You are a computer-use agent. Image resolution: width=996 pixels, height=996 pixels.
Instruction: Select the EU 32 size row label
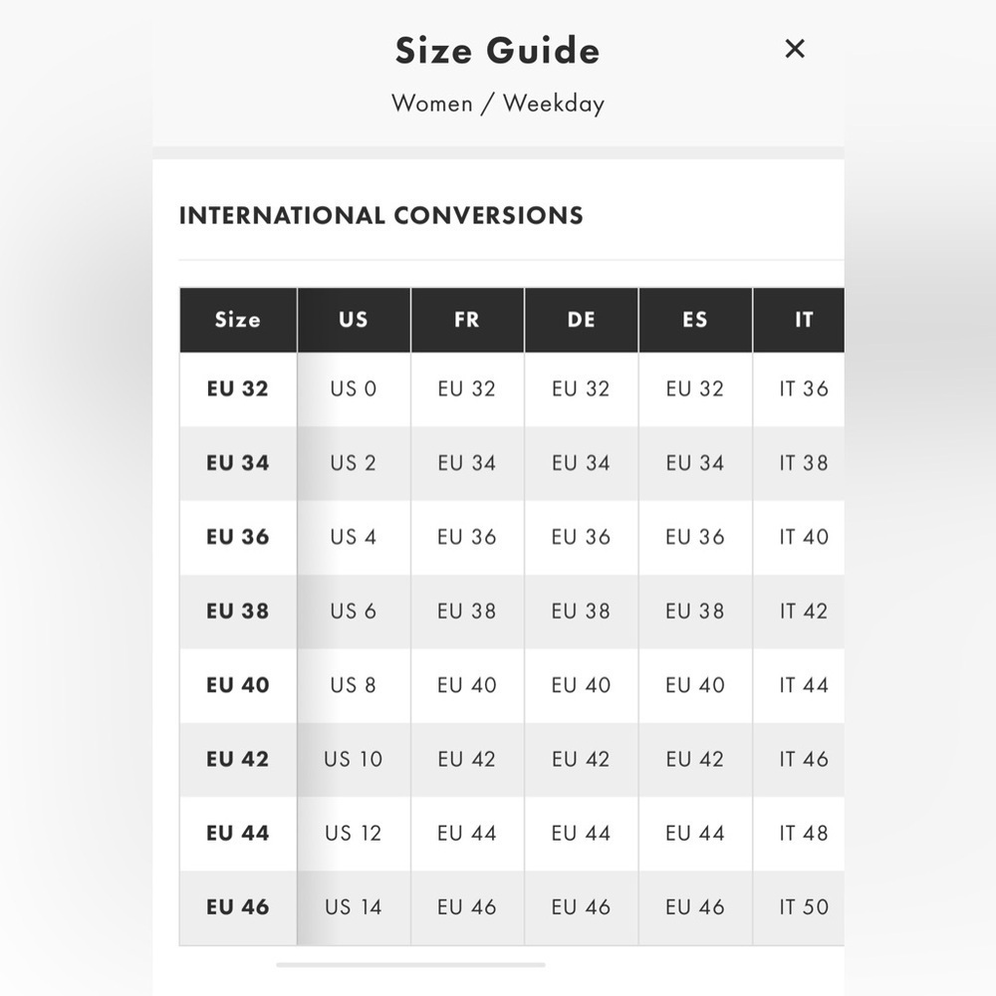(x=238, y=388)
